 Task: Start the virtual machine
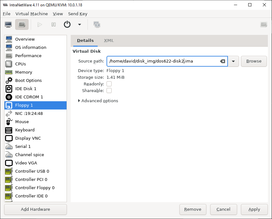coord(40,24)
